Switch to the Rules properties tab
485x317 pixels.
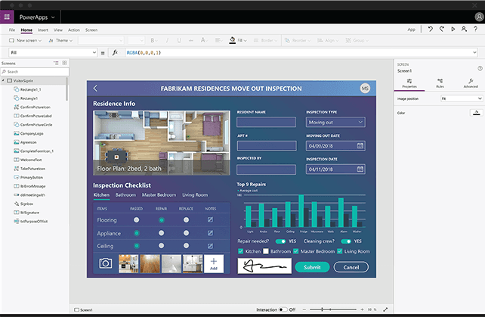tap(440, 83)
